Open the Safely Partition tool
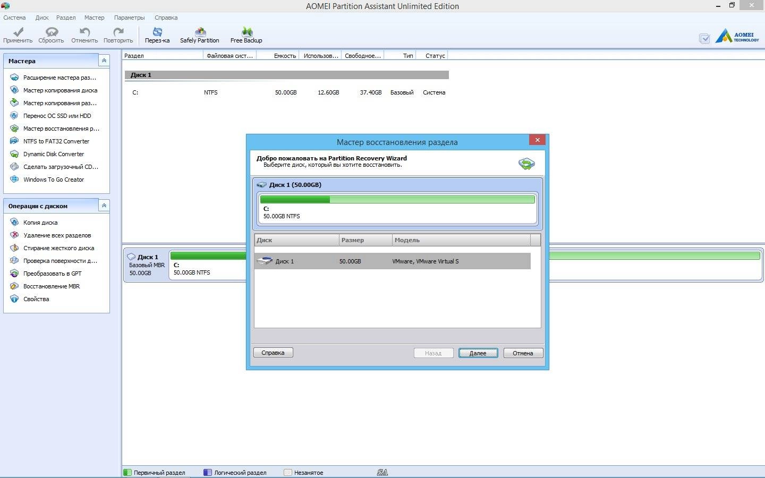The height and width of the screenshot is (478, 765). (x=200, y=35)
